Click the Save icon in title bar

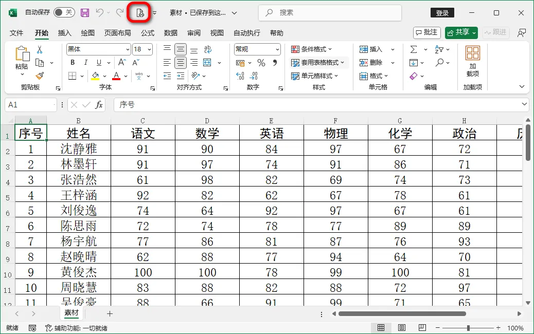pyautogui.click(x=85, y=13)
